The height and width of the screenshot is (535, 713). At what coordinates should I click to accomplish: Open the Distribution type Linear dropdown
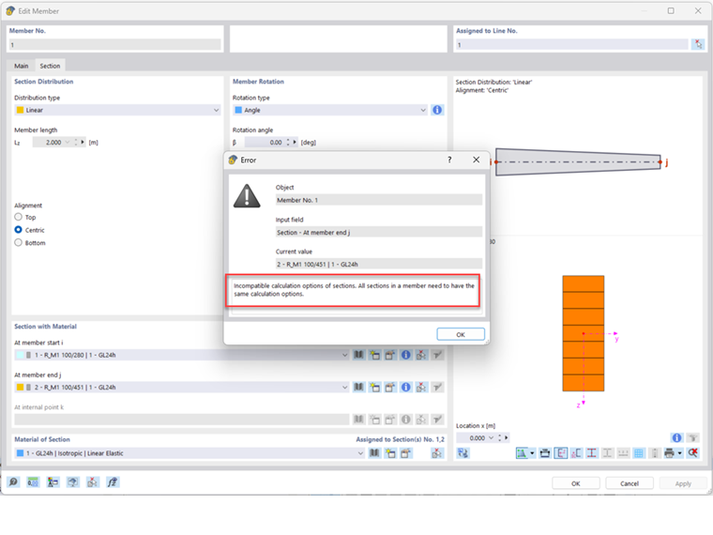pos(217,110)
